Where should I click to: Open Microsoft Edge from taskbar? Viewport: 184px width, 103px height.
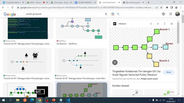point(32,100)
